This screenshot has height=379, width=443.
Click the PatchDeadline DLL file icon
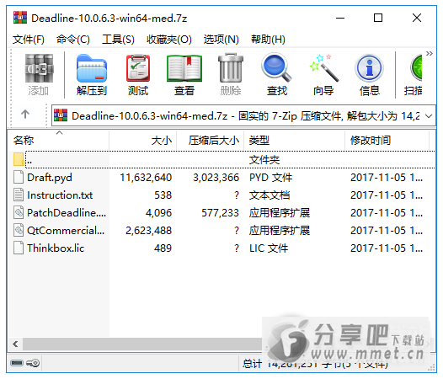pyautogui.click(x=19, y=212)
